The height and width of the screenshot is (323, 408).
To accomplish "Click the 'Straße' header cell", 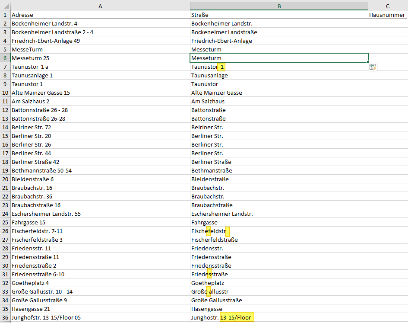I will 279,15.
